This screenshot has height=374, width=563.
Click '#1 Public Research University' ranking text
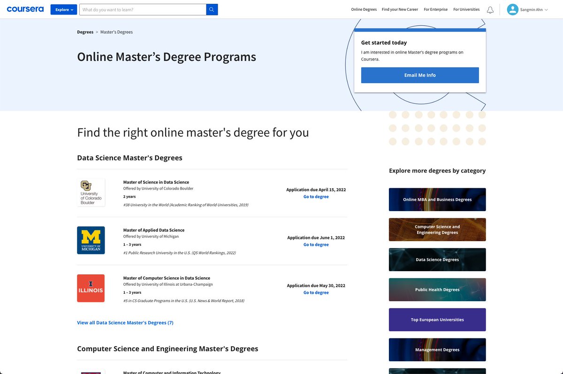click(179, 253)
